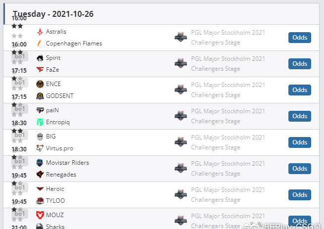Click the Virtus.pro bear logo
This screenshot has width=324, height=229.
40,148
